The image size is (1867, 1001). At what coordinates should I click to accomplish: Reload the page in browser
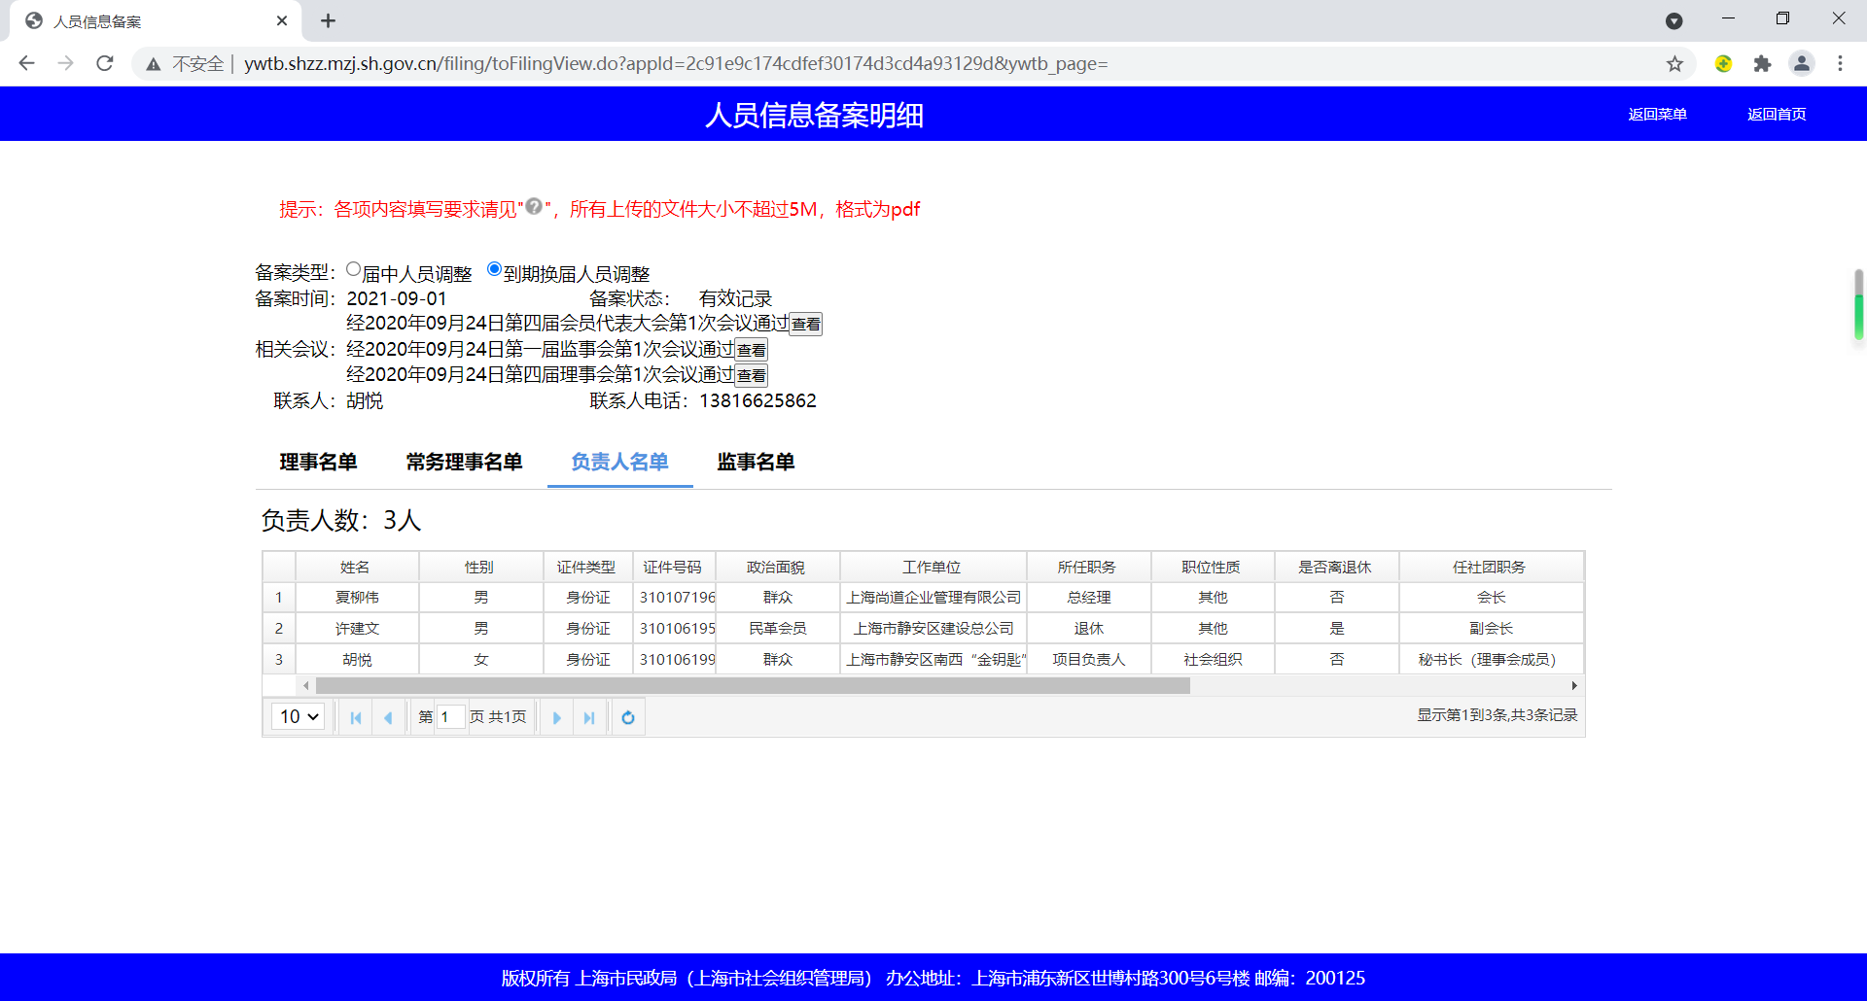click(x=105, y=64)
